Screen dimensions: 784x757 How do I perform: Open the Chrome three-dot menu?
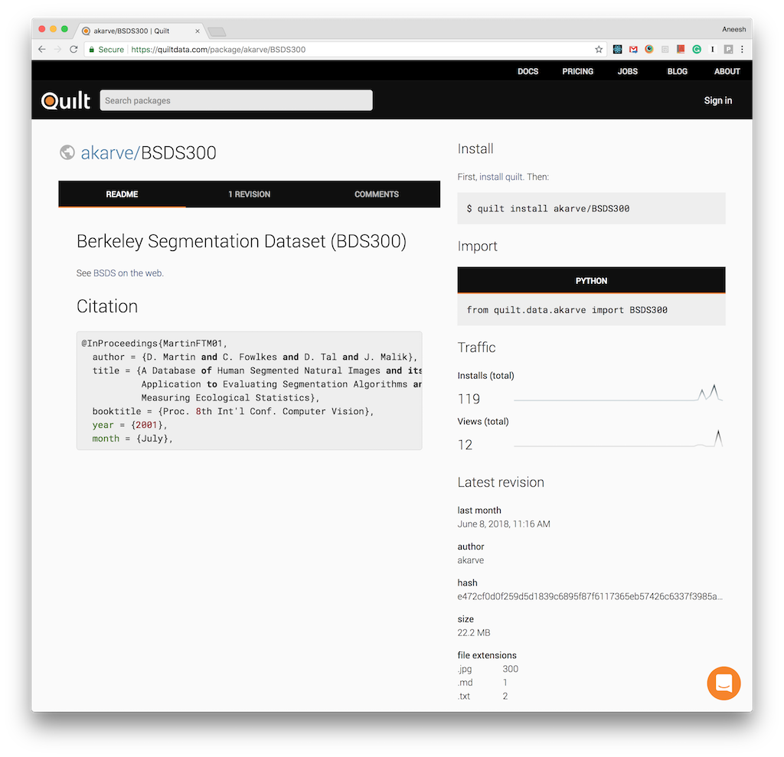pos(743,49)
